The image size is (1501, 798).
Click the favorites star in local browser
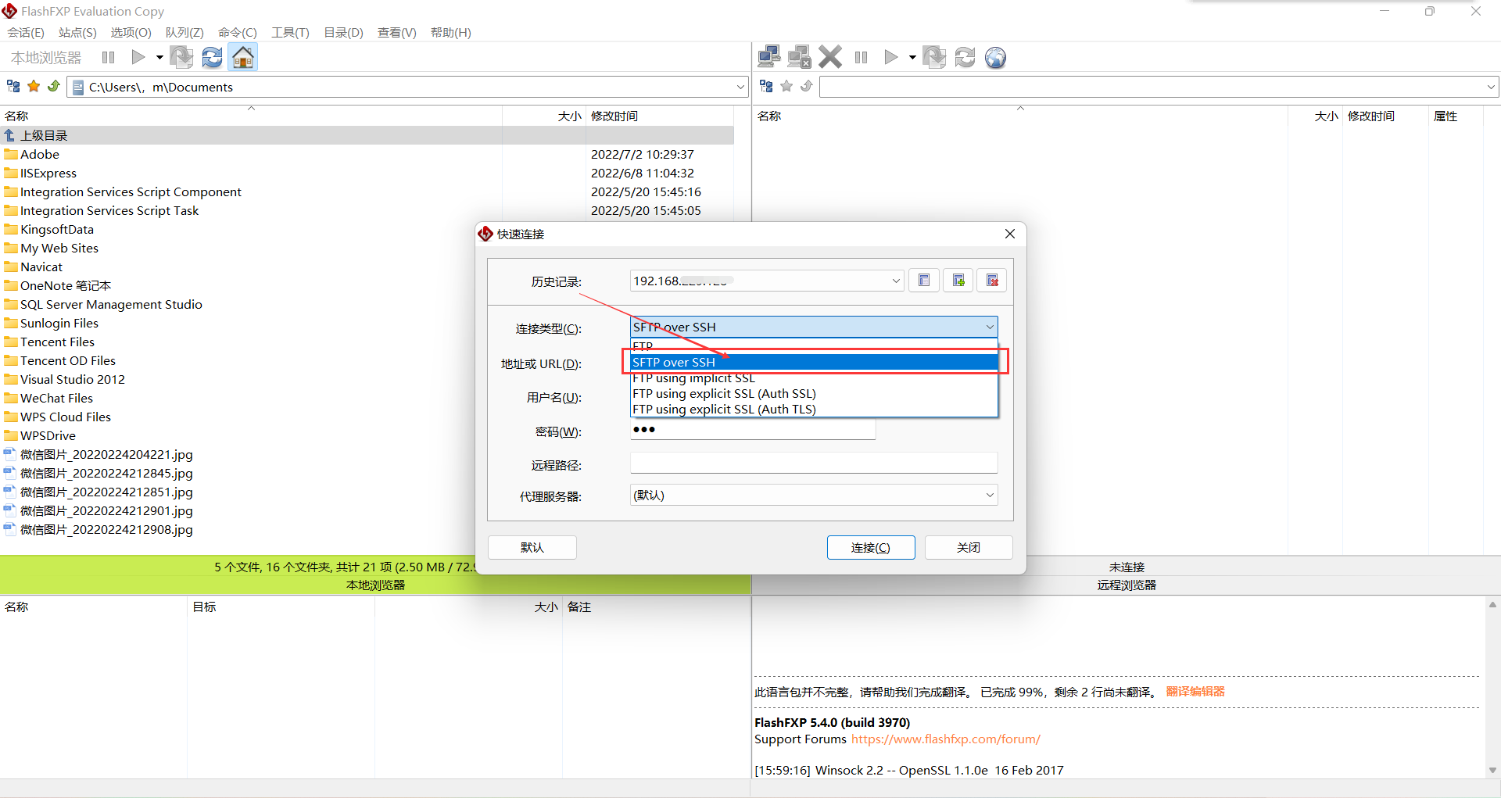(33, 86)
